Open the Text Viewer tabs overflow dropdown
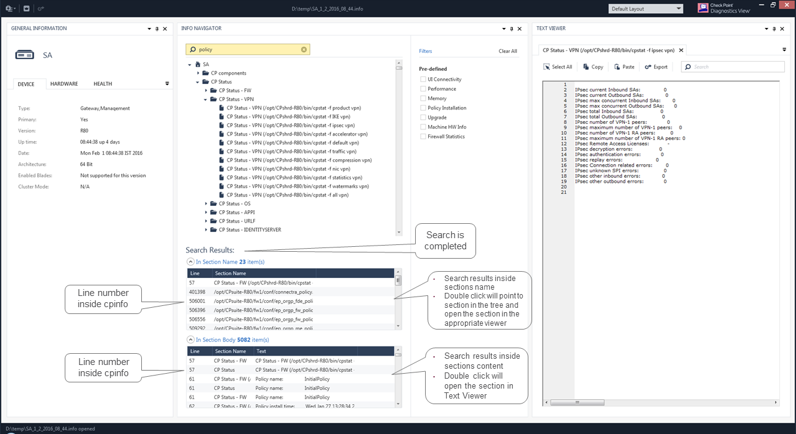796x434 pixels. click(784, 50)
